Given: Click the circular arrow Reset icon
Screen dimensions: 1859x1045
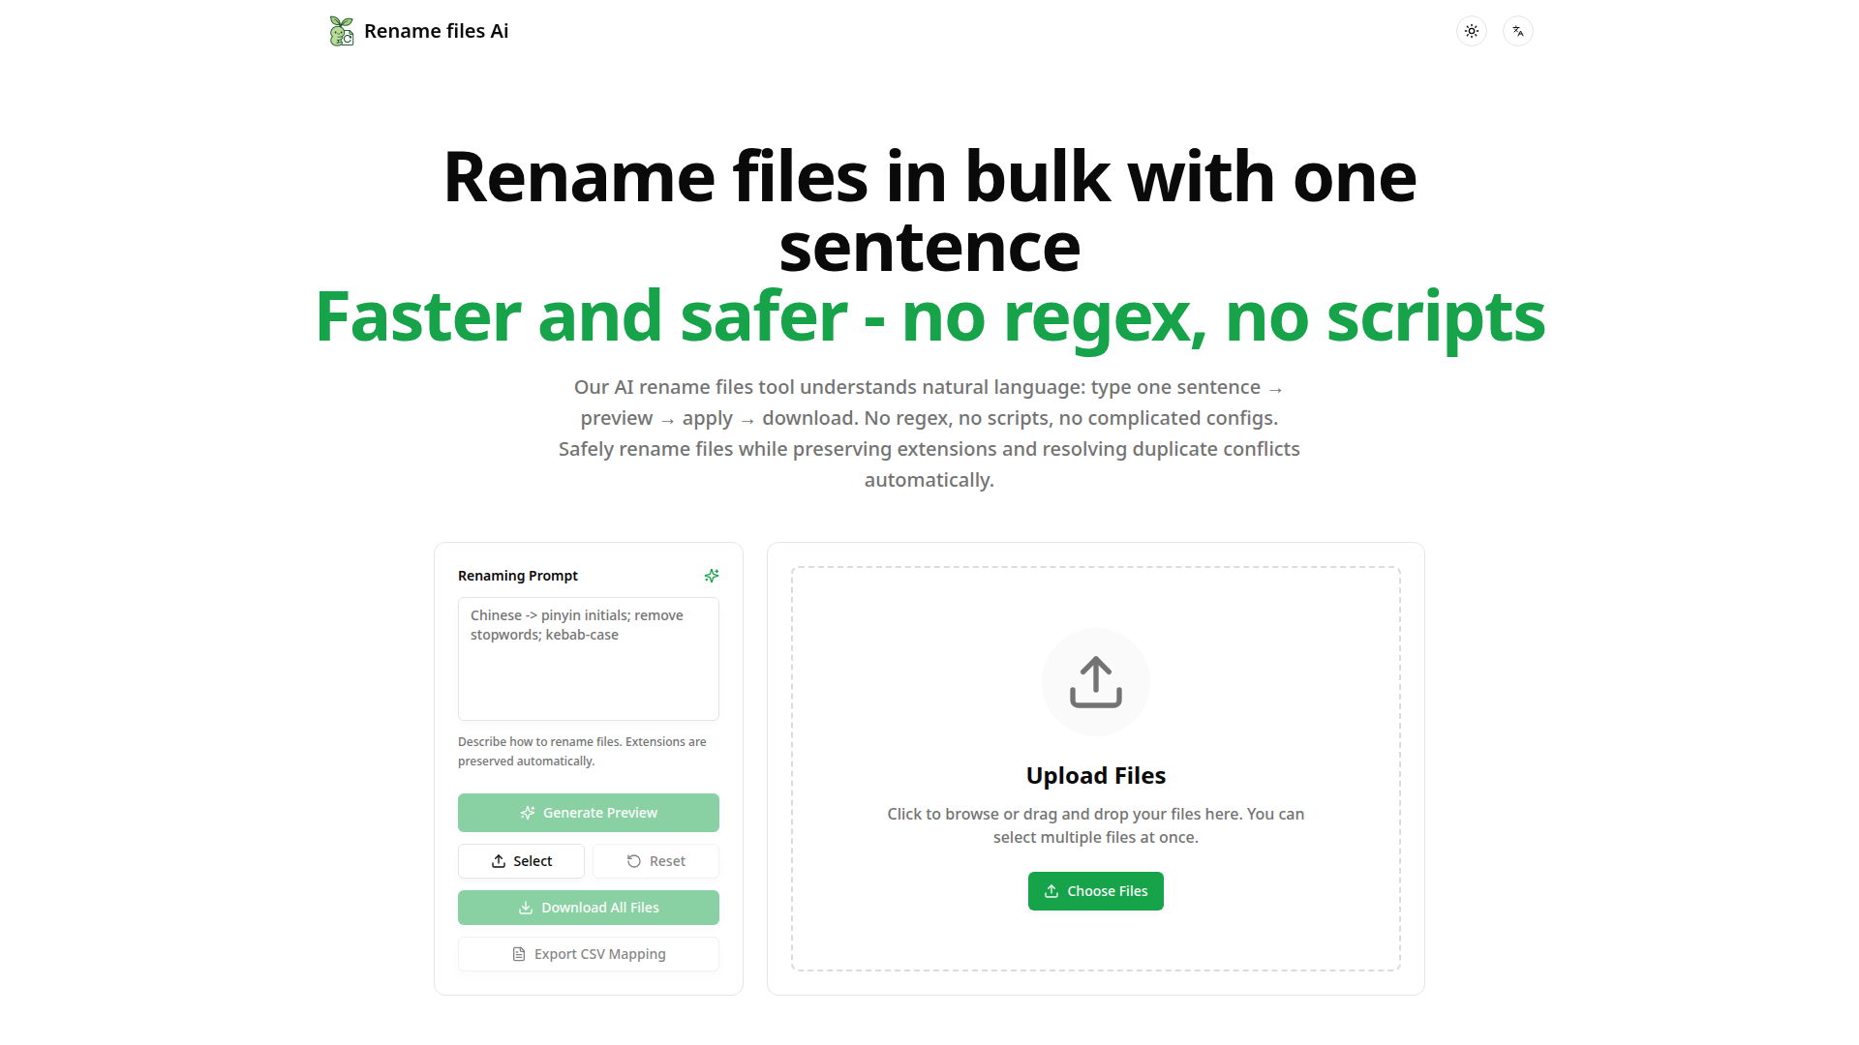Looking at the screenshot, I should click(x=634, y=861).
